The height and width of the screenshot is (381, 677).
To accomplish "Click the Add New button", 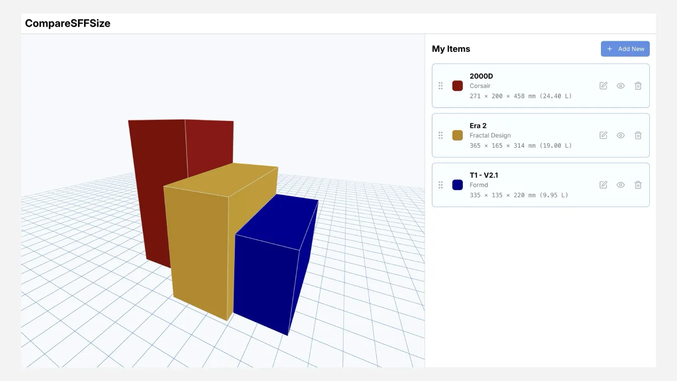I will pos(625,49).
